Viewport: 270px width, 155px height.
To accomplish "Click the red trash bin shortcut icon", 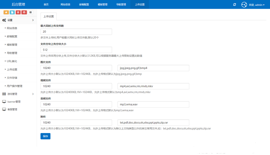I will tap(18, 12).
